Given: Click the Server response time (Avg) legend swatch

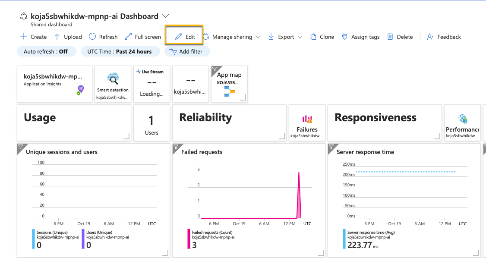Looking at the screenshot, I should (344, 239).
